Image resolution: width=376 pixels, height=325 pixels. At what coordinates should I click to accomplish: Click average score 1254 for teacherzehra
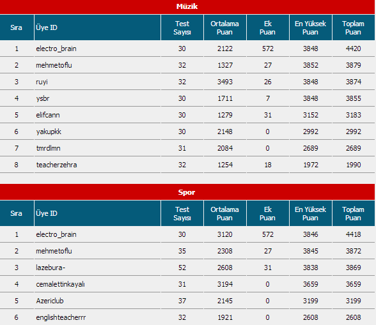tap(225, 165)
